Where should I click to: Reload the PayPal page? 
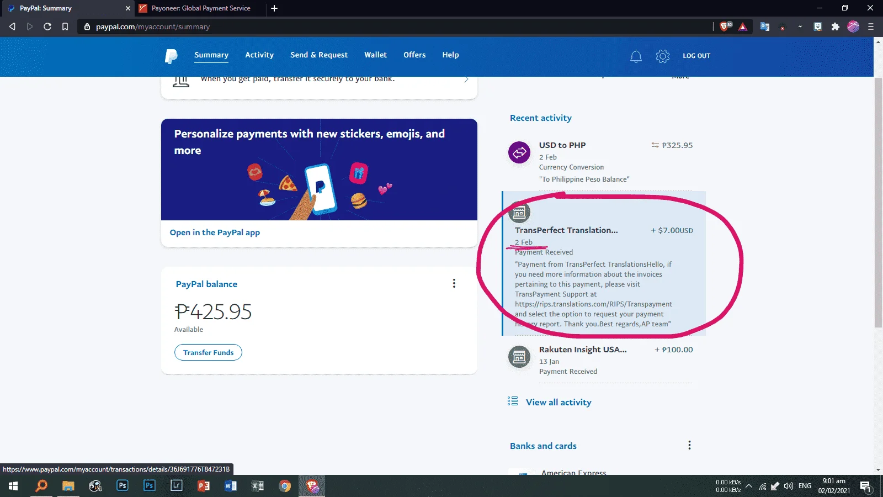coord(47,27)
